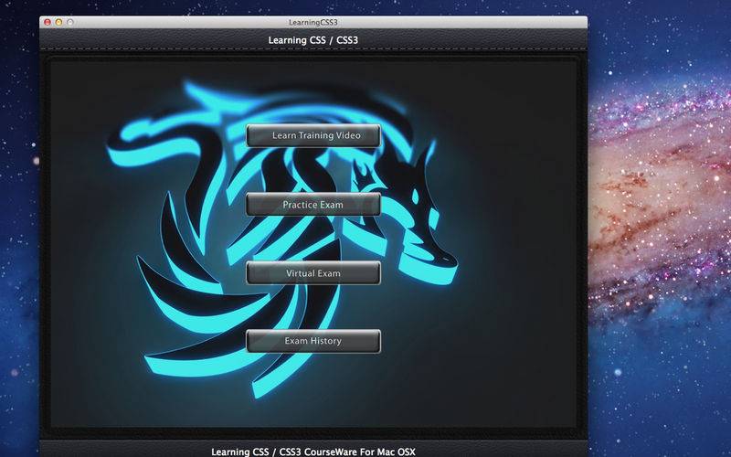Start the Practice Exam
Screen dimensions: 731x457
tap(313, 205)
